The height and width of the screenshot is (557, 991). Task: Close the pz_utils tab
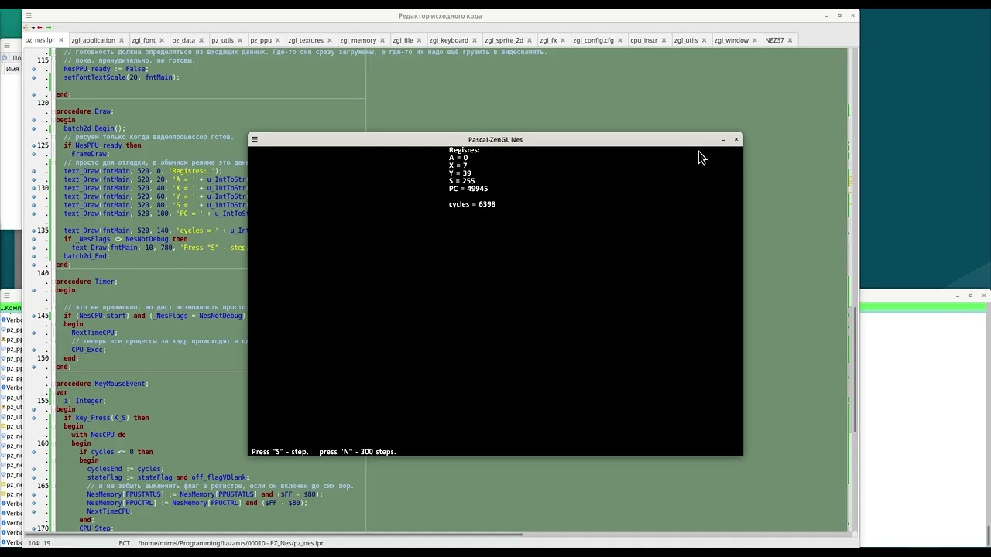[x=241, y=40]
